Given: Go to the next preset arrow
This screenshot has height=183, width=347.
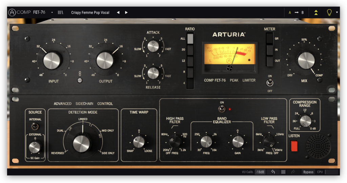Looking at the screenshot, I should (126, 13).
